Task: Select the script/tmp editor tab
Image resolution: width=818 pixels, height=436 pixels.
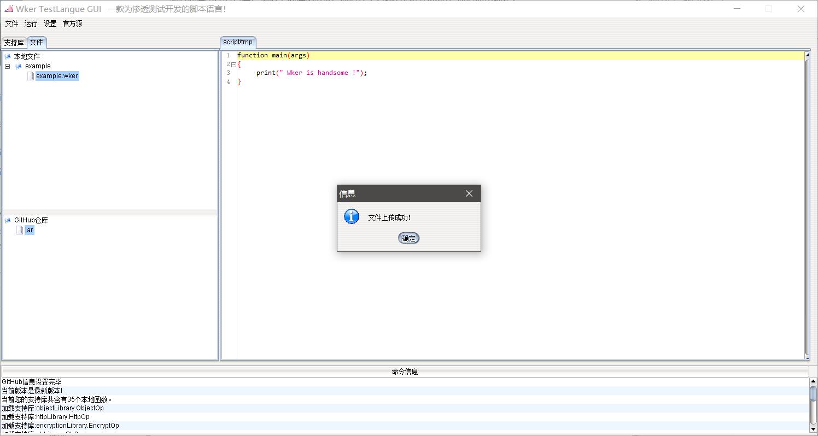Action: coord(238,42)
